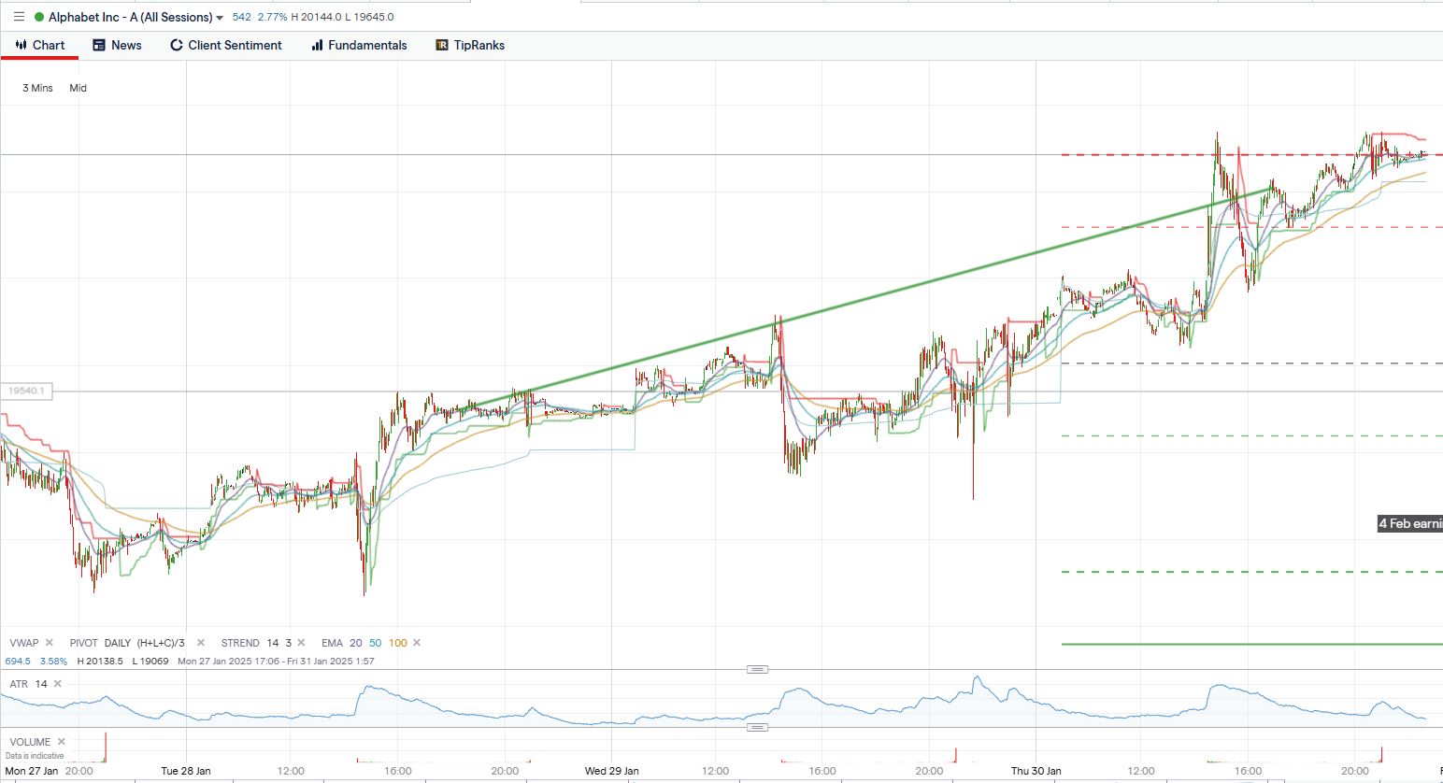Click the 19540.1 price level label
The width and height of the screenshot is (1443, 783).
26,391
